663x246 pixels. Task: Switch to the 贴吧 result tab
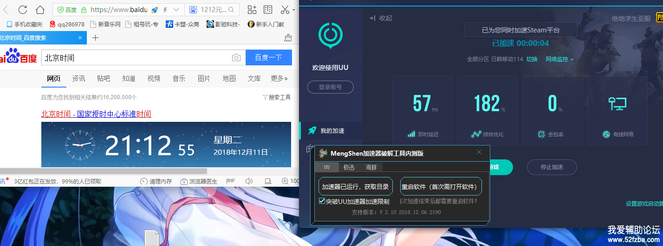tap(104, 78)
